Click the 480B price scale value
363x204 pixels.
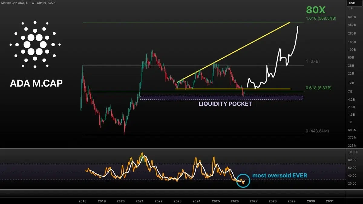click(352, 25)
